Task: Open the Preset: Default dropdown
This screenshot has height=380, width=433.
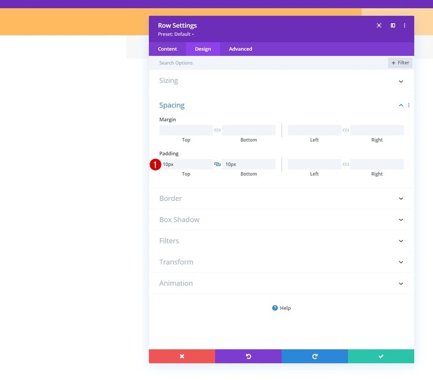Action: tap(176, 34)
